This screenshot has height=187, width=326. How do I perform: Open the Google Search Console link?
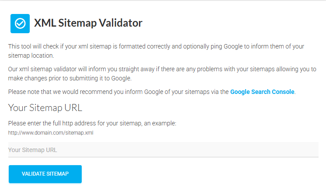(x=262, y=92)
